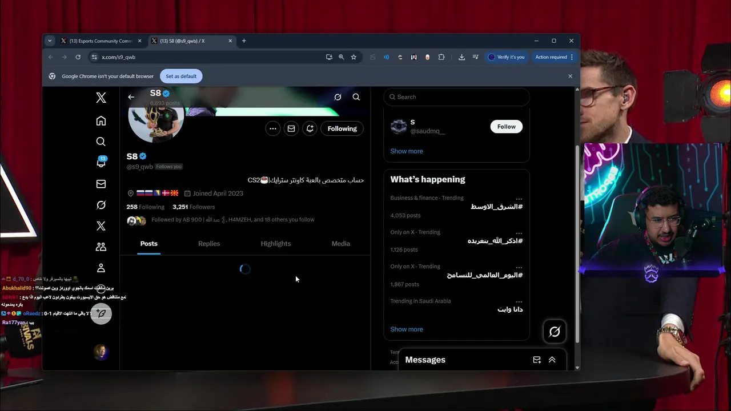Image resolution: width=731 pixels, height=411 pixels.
Task: Open trend #اذكر_الله_بتغريده
Action: tap(495, 241)
